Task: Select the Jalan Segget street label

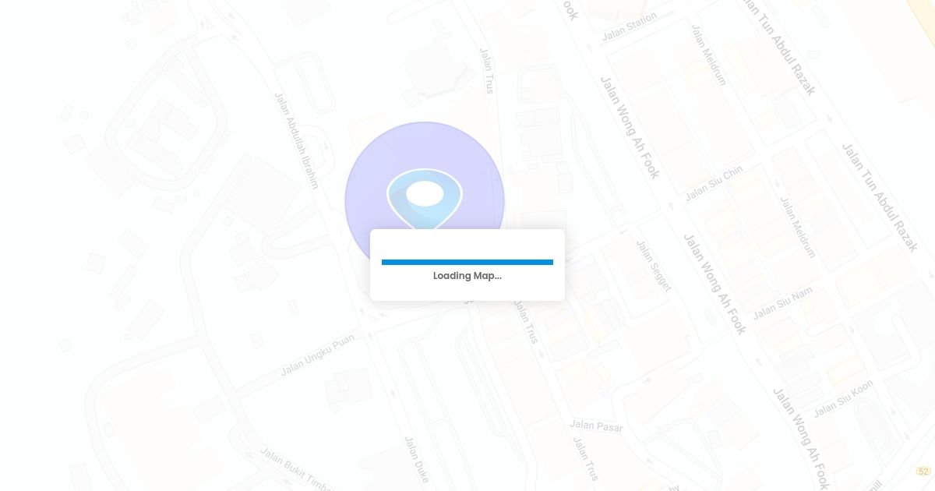Action: click(x=653, y=266)
